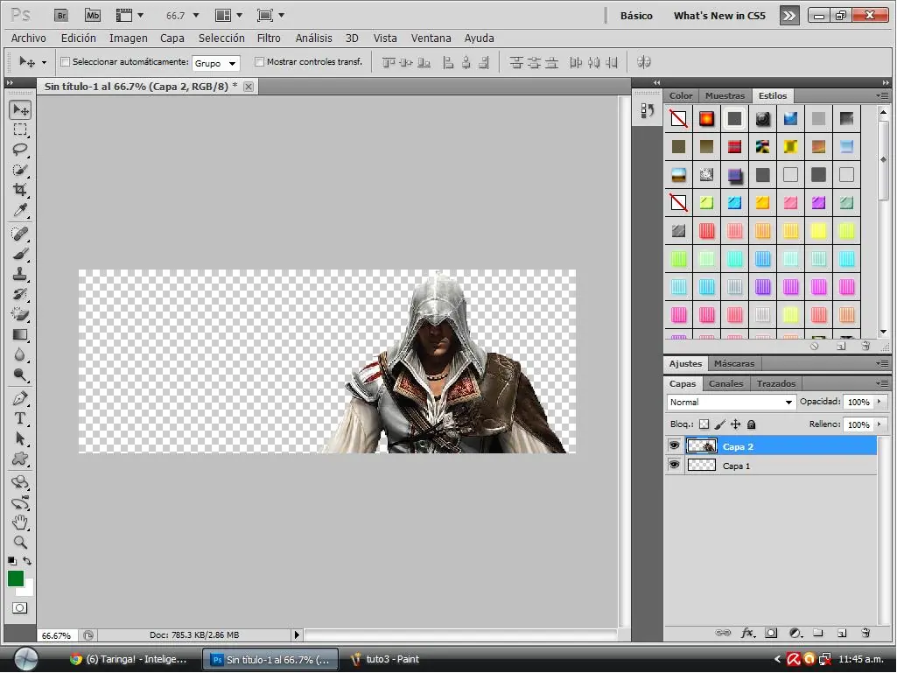Open Taringa Chrome window from taskbar
The width and height of the screenshot is (897, 673).
click(x=130, y=659)
